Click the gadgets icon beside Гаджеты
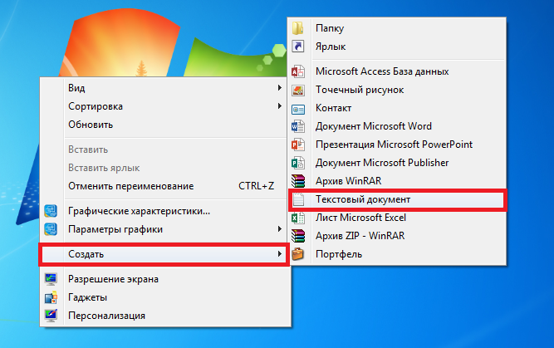Screen dimensions: 554x348 (51, 297)
